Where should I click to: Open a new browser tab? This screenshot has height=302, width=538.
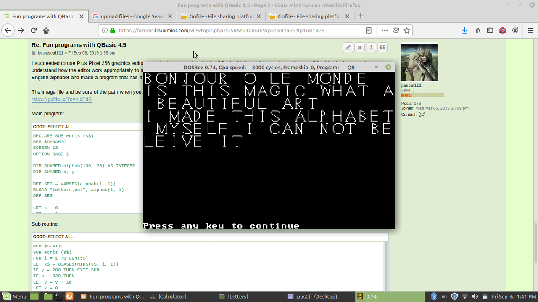[361, 16]
